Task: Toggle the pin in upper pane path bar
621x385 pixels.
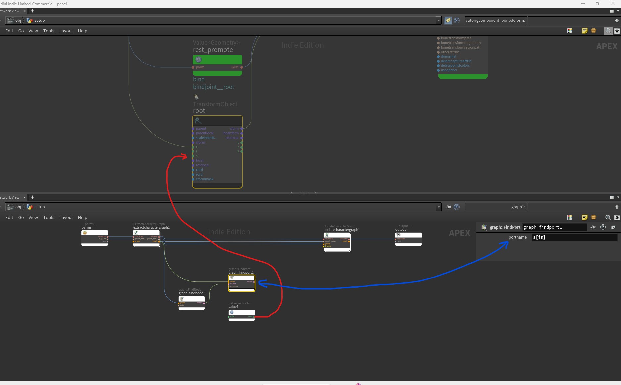Action: click(448, 21)
